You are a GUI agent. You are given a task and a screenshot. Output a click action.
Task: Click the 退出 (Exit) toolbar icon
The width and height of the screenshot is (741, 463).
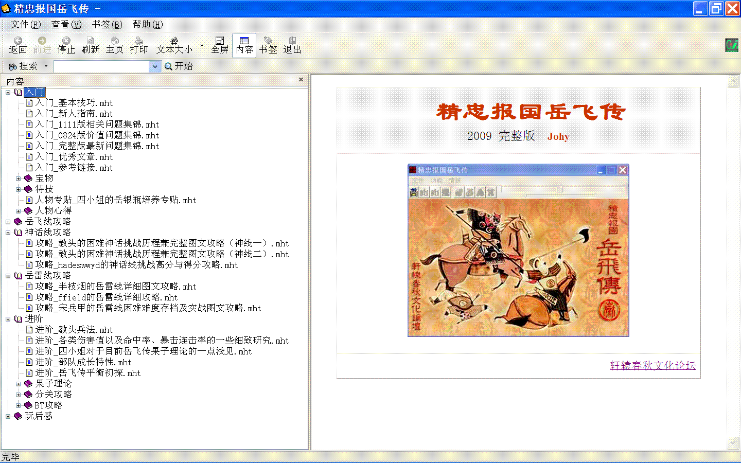pos(292,45)
